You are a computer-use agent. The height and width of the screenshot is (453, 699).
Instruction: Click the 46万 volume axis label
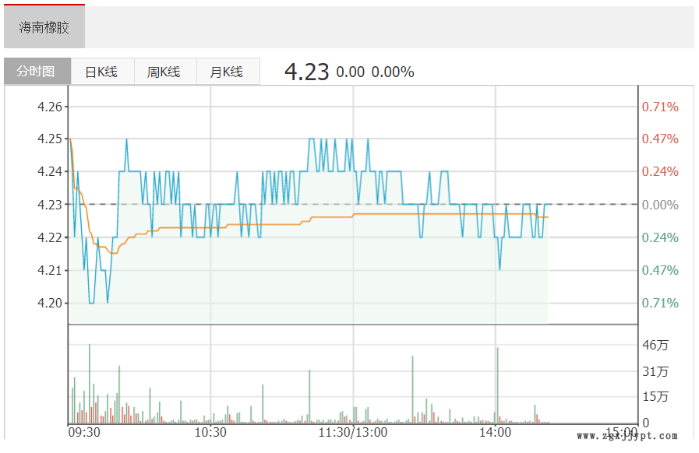click(655, 346)
